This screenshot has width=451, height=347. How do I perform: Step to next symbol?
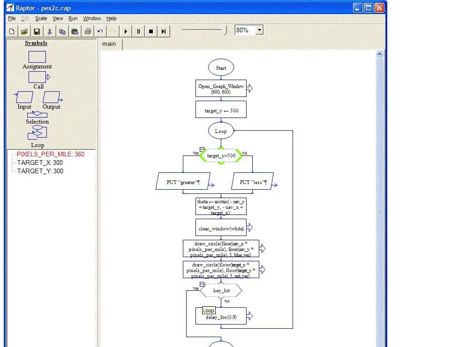point(164,31)
